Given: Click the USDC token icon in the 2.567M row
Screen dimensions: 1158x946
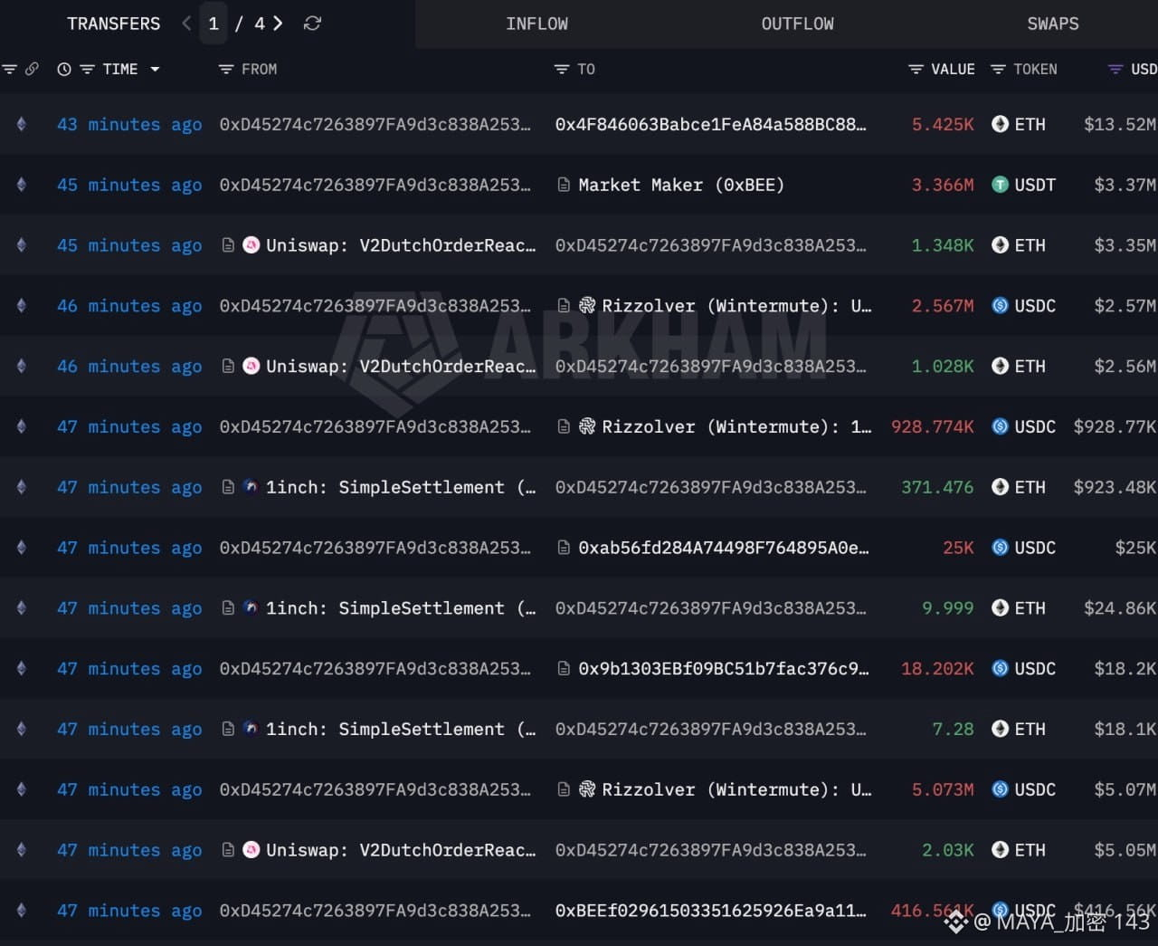Looking at the screenshot, I should [1000, 306].
